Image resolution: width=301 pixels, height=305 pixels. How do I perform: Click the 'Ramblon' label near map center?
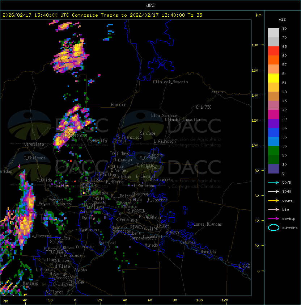tap(119, 105)
